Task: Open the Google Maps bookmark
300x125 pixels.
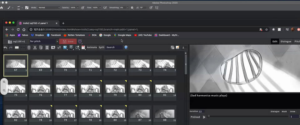Action: coord(122,35)
